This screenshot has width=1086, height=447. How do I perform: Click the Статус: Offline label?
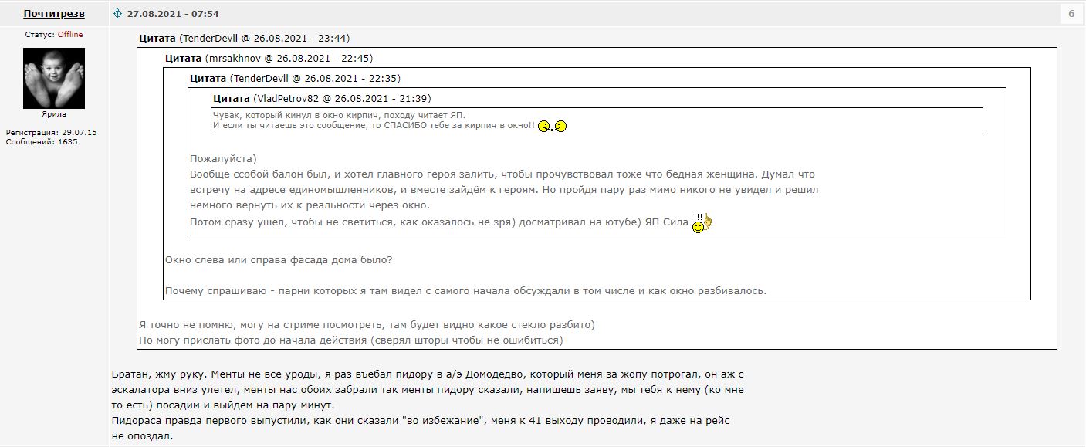point(54,35)
